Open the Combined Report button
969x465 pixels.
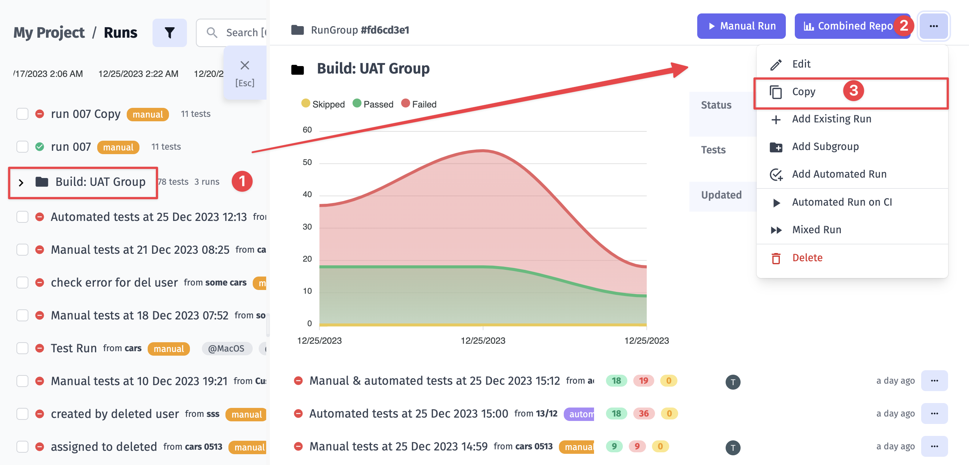[x=852, y=26]
